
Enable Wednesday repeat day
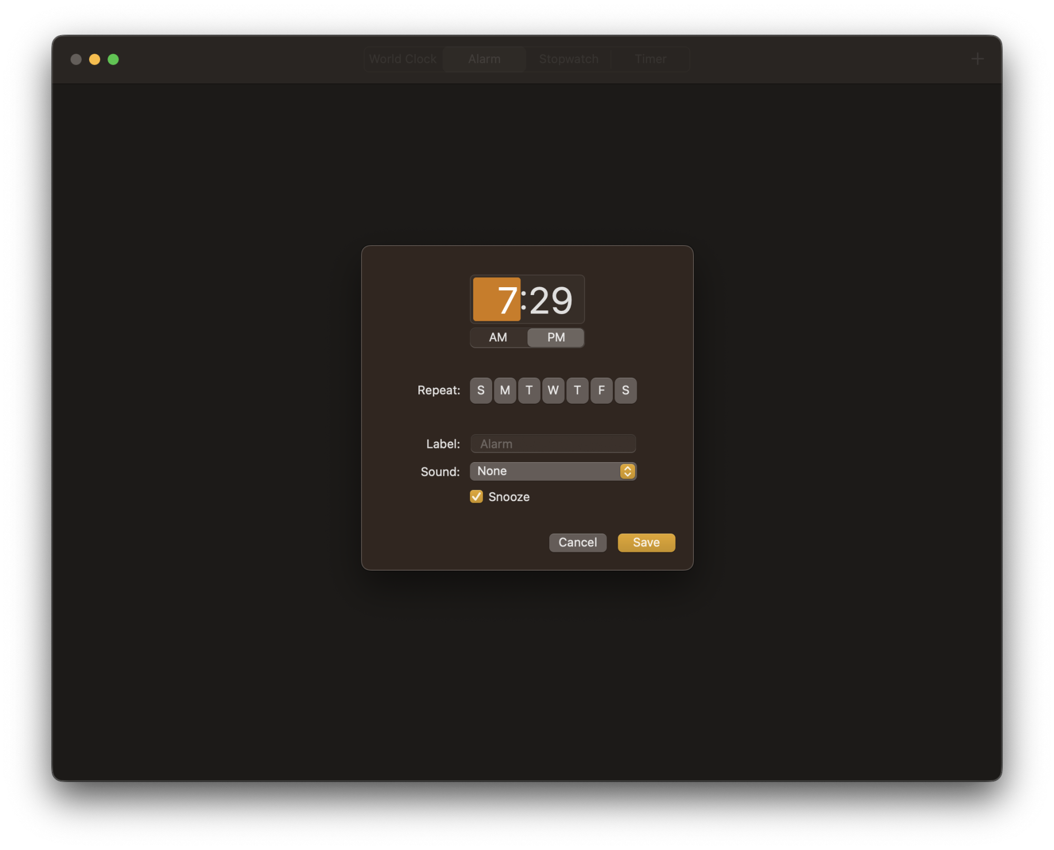tap(553, 390)
